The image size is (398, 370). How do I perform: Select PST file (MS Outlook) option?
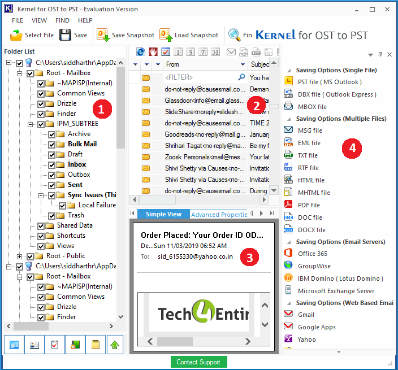(330, 82)
